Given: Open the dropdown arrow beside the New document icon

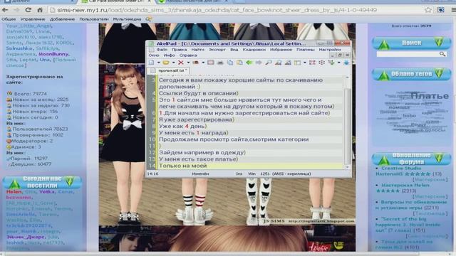Looking at the screenshot, I should pos(158,63).
